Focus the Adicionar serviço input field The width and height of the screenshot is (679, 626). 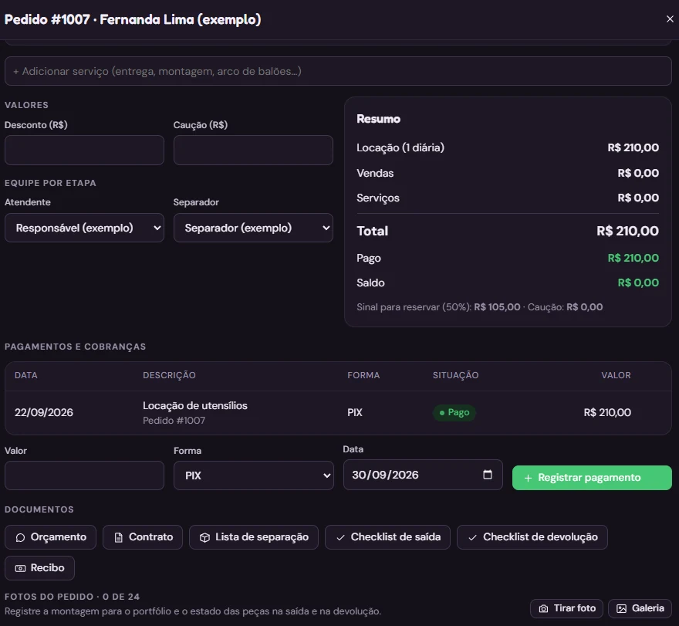pyautogui.click(x=338, y=71)
